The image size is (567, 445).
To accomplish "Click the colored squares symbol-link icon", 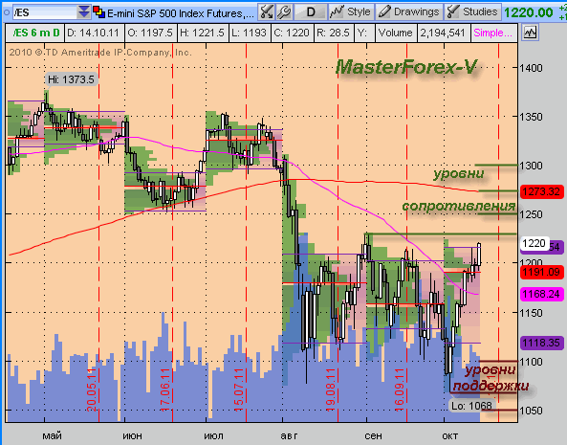I will [x=98, y=12].
